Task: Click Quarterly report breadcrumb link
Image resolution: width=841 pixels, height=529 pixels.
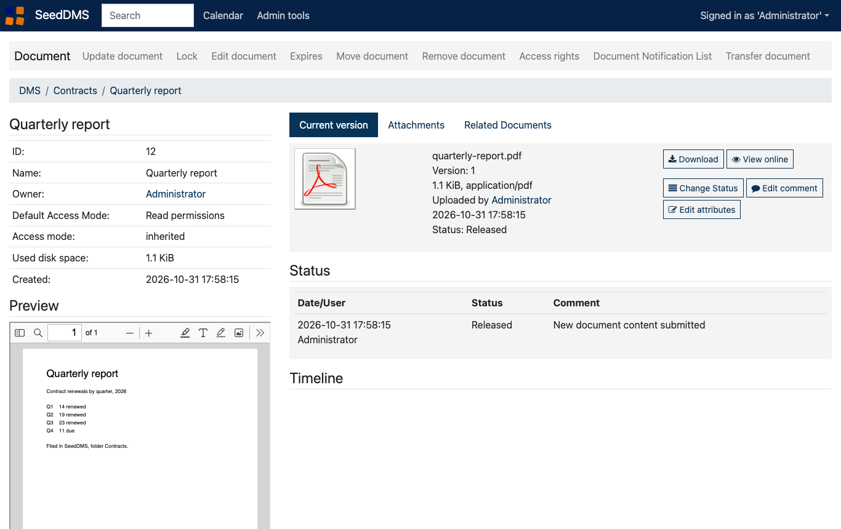Action: click(145, 90)
